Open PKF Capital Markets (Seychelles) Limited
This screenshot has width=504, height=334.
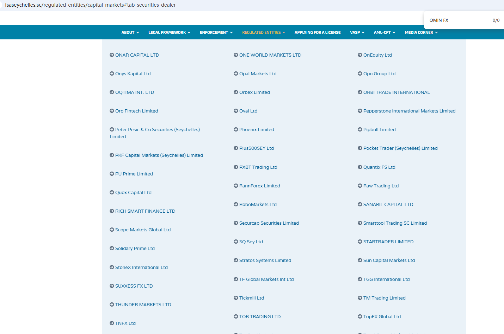tap(159, 155)
